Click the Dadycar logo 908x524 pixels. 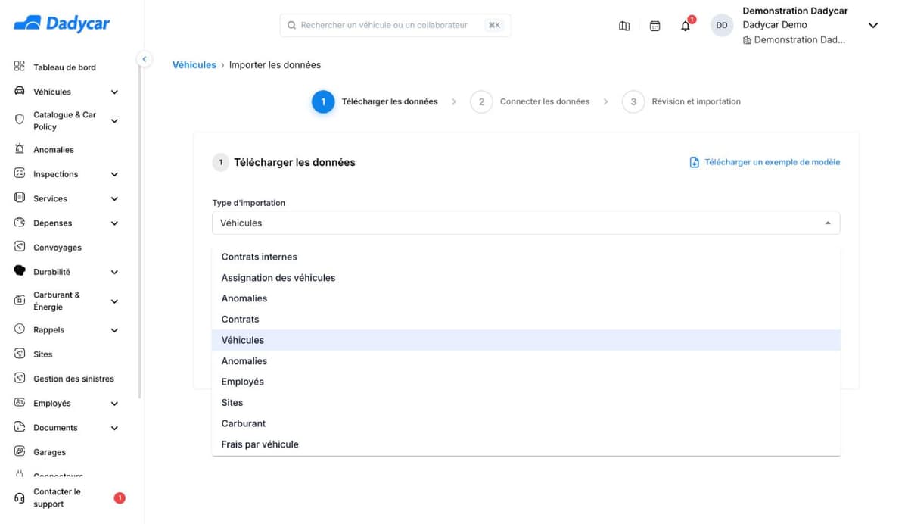pyautogui.click(x=62, y=23)
